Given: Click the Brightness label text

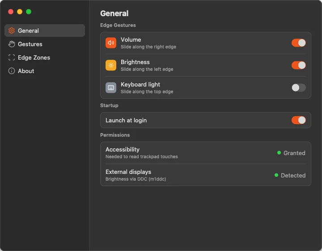Looking at the screenshot, I should [x=135, y=62].
